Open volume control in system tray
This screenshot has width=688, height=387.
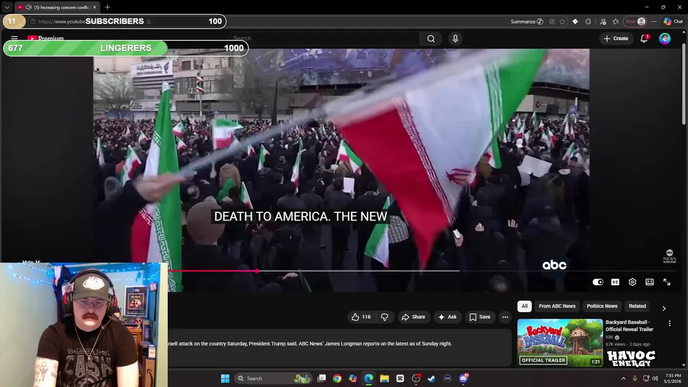[655, 378]
